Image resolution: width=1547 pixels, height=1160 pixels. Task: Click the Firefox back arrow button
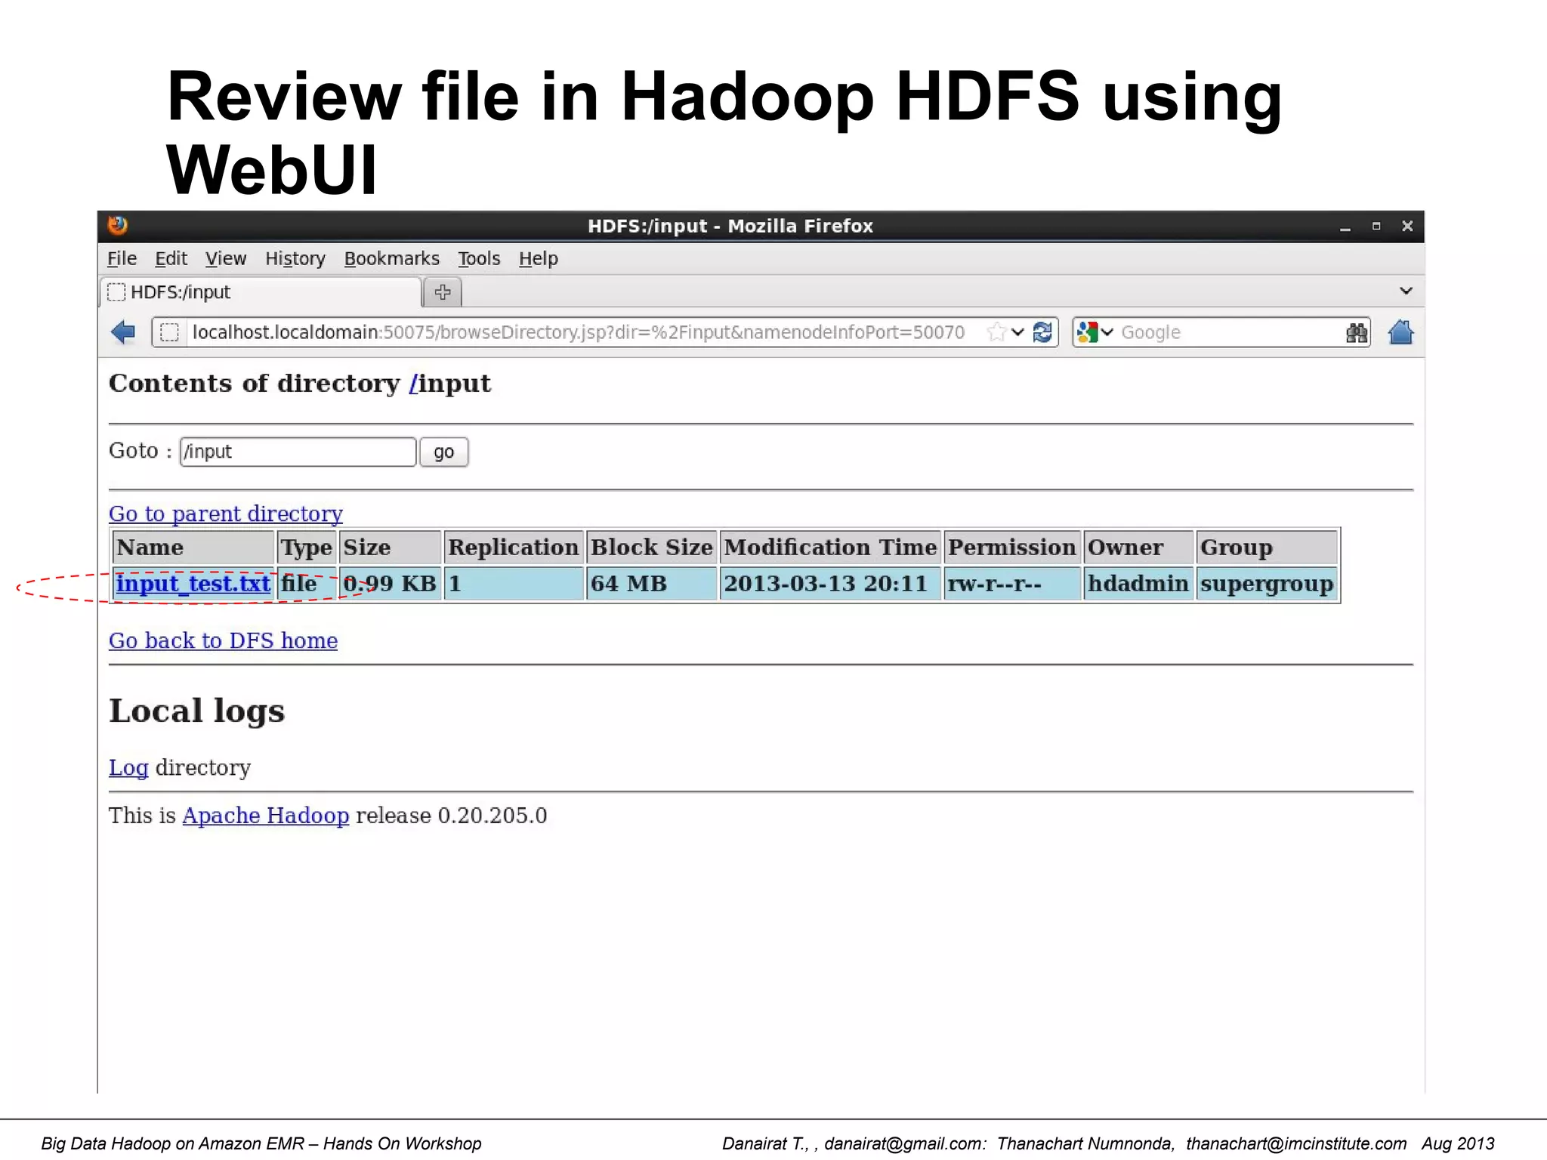pos(122,332)
